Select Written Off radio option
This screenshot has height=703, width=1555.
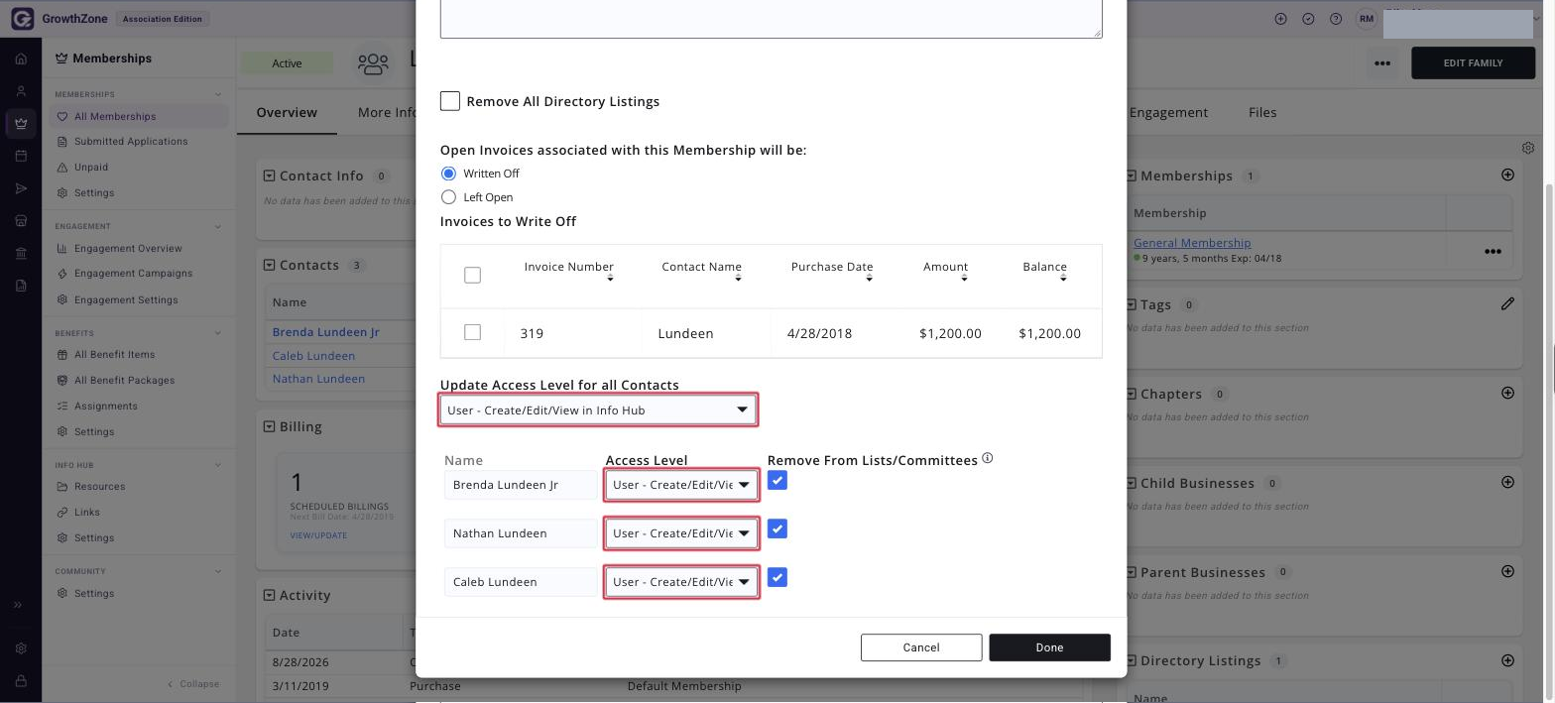pyautogui.click(x=448, y=174)
